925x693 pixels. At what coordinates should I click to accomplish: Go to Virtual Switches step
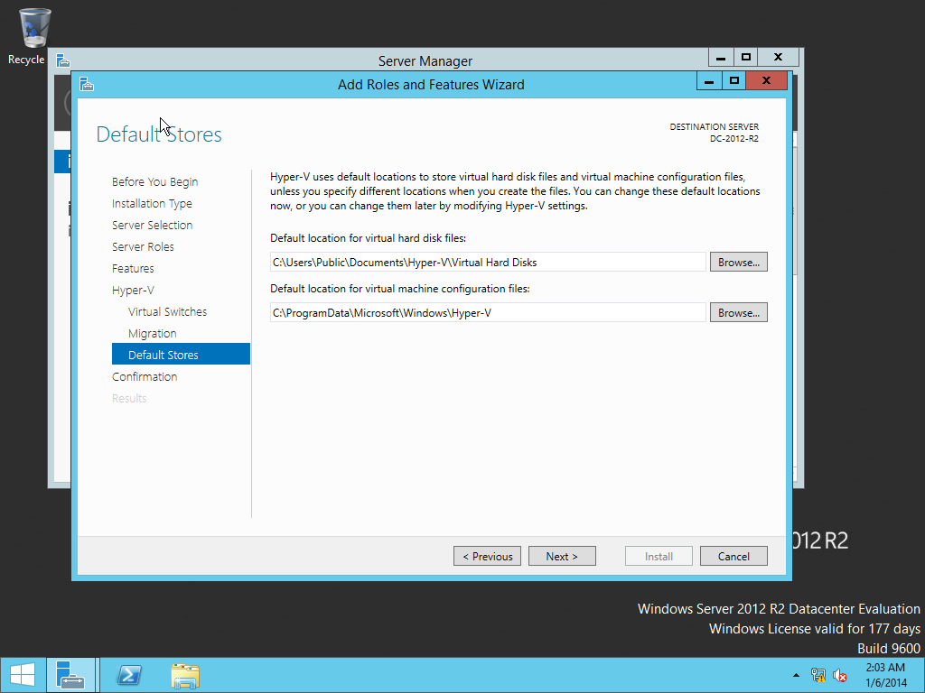tap(167, 311)
